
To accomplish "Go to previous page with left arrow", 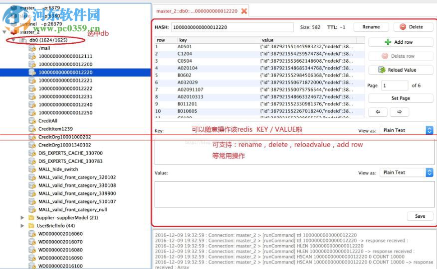I will (x=378, y=112).
